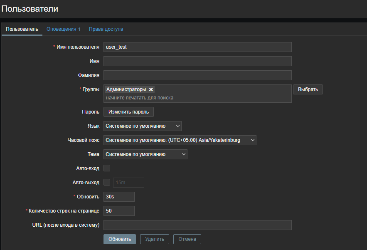Click Выбрать to choose groups
Image resolution: width=367 pixels, height=250 pixels.
(x=308, y=89)
